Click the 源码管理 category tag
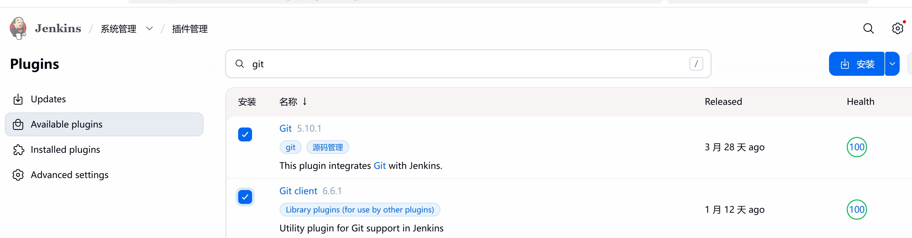This screenshot has width=912, height=238. [x=327, y=147]
